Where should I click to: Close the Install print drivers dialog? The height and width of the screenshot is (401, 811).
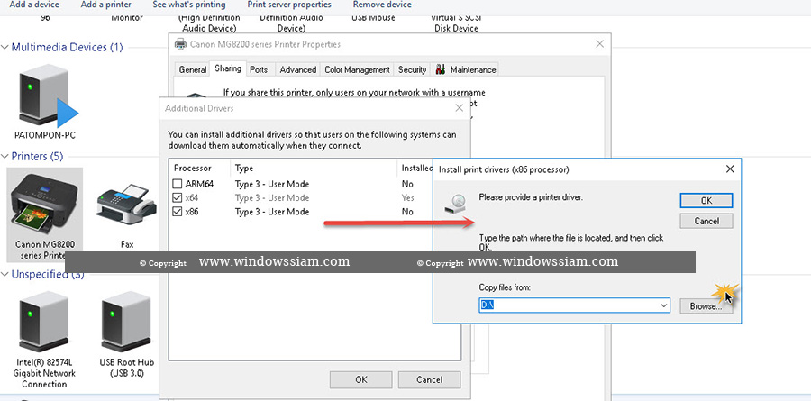(x=730, y=169)
